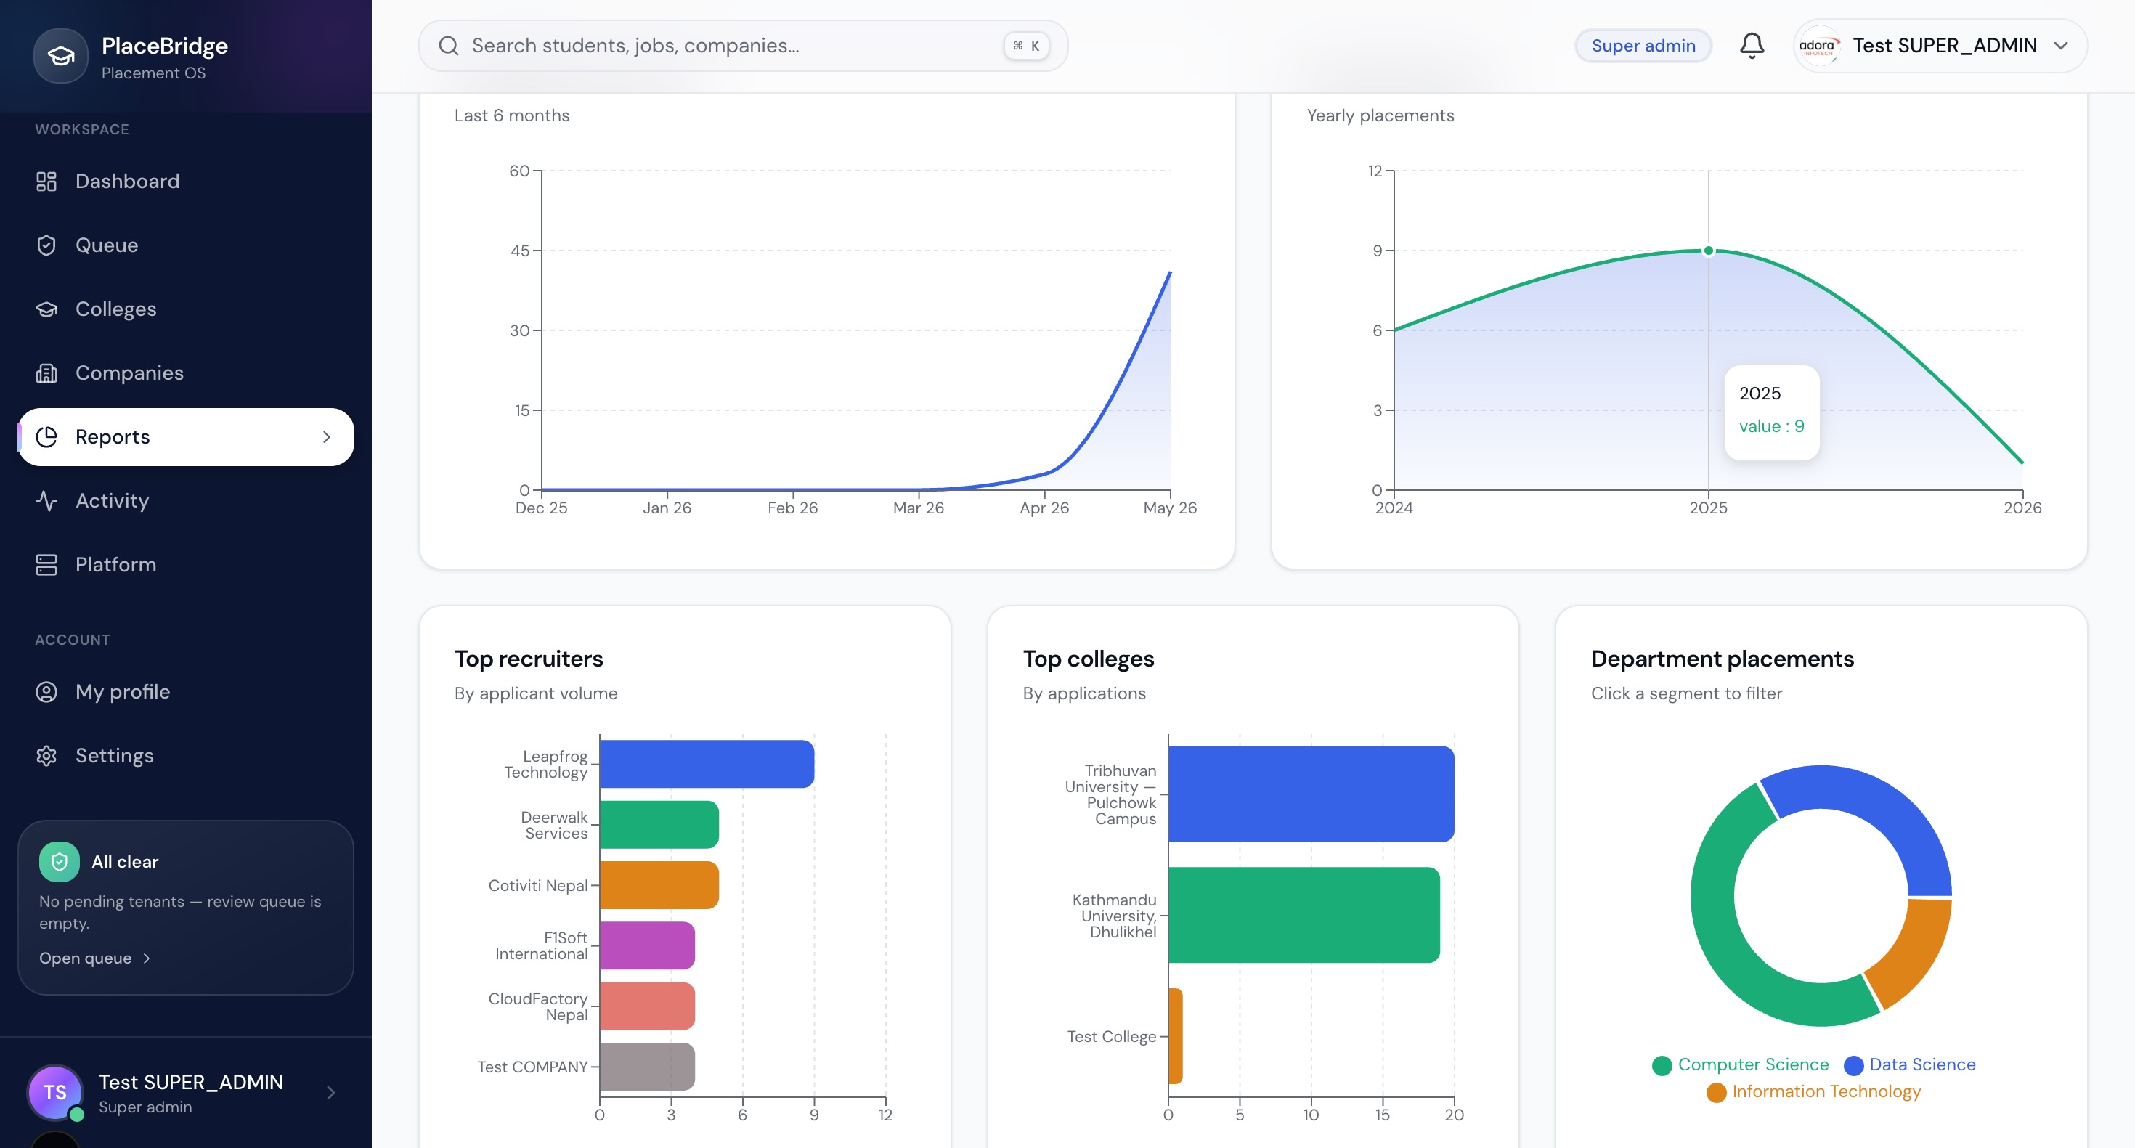Click the 2025 data point on yearly chart

click(x=1708, y=251)
